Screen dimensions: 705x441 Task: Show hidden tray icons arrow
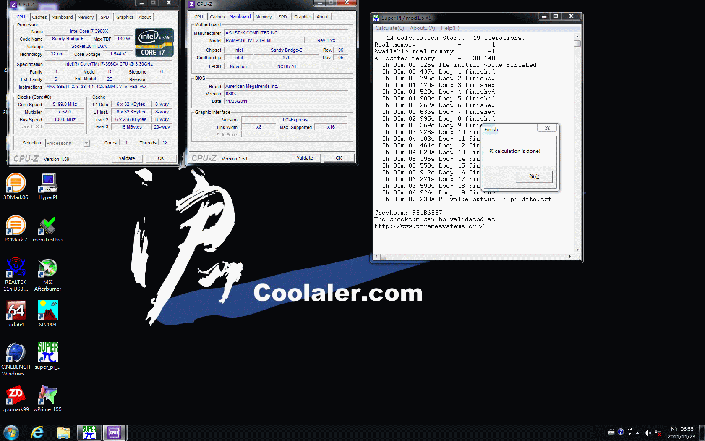point(638,433)
